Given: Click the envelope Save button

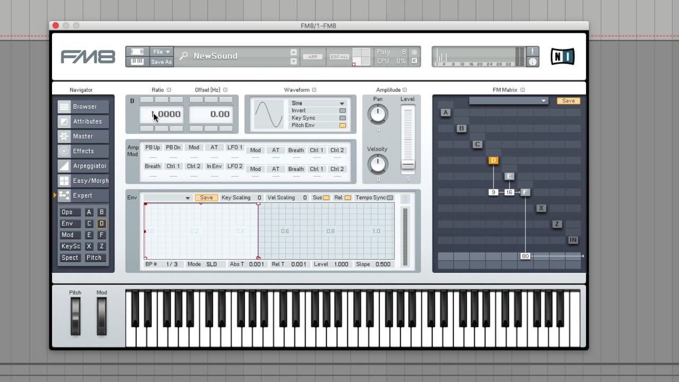Looking at the screenshot, I should point(206,198).
